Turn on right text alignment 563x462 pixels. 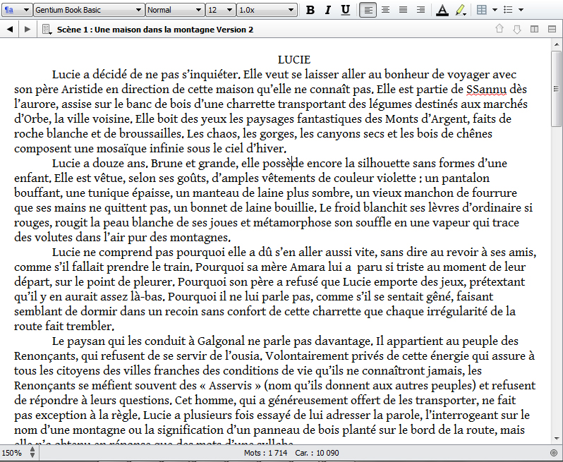(x=420, y=10)
